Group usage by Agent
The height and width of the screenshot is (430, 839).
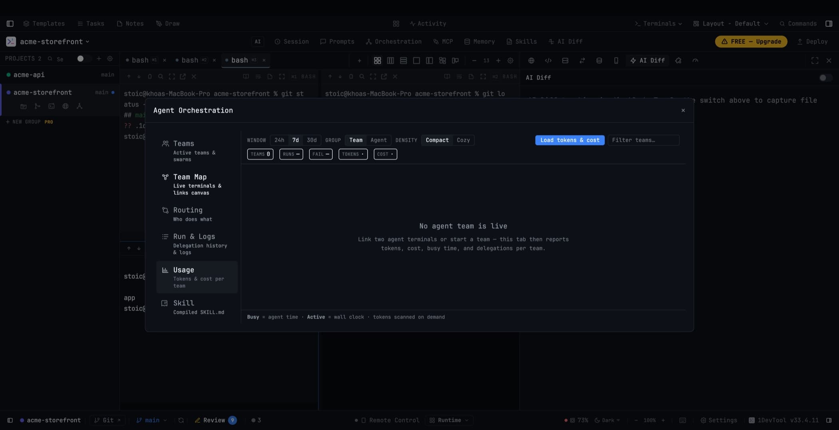[378, 140]
